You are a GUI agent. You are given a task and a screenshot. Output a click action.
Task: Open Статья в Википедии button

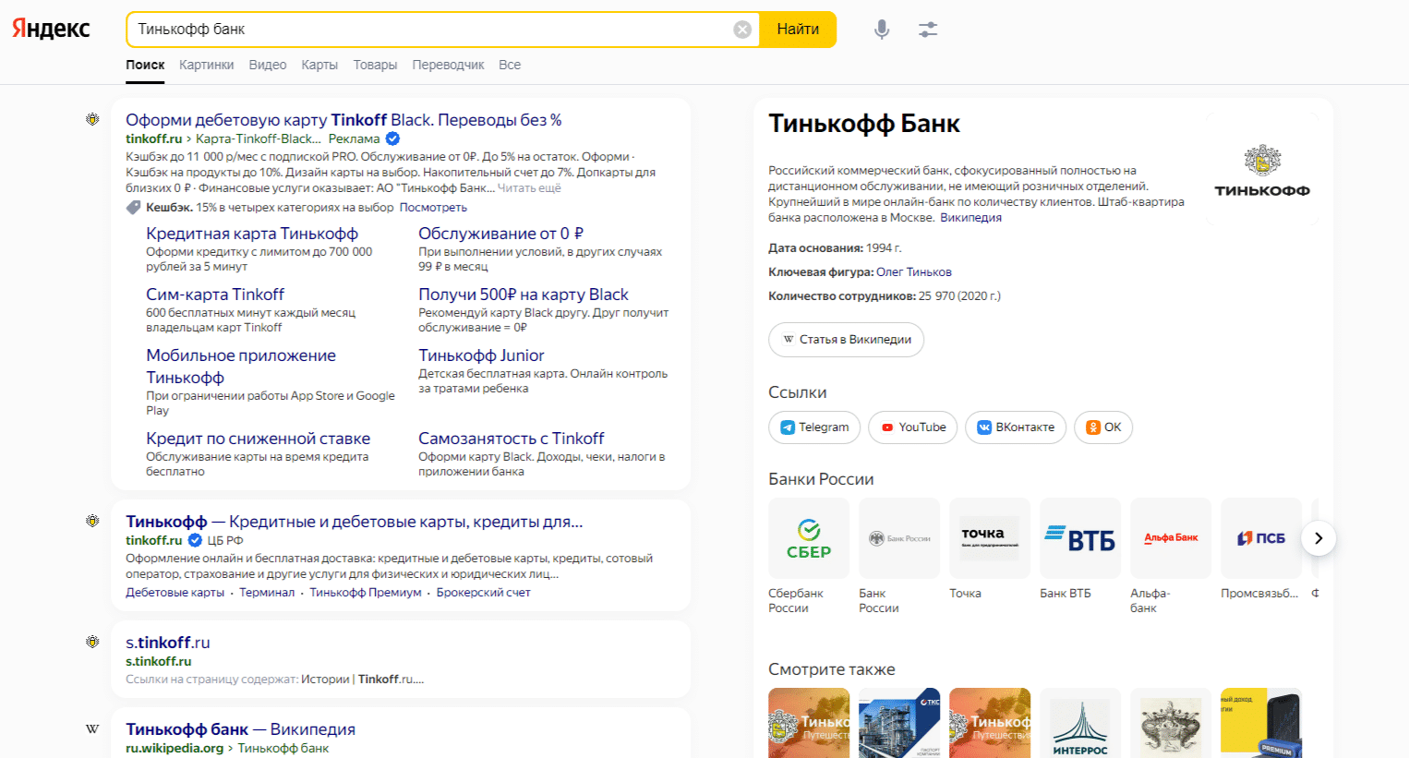click(x=846, y=340)
